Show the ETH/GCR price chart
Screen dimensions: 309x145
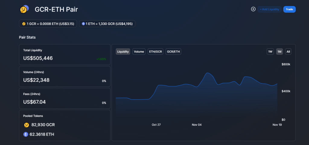pos(155,52)
